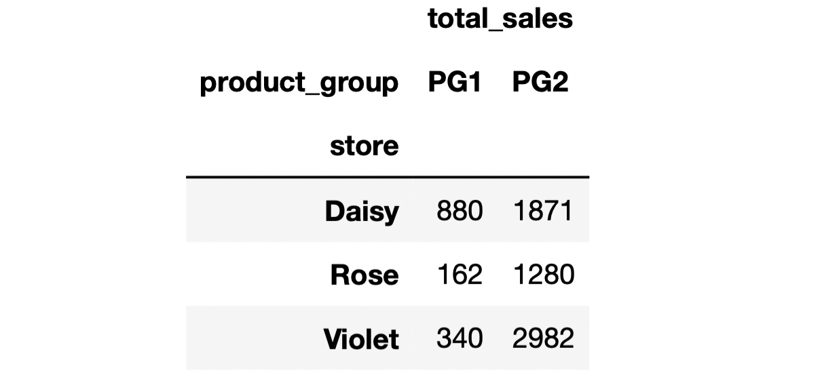Select the product_group header label
Viewport: 824px width, 373px height.
[299, 83]
